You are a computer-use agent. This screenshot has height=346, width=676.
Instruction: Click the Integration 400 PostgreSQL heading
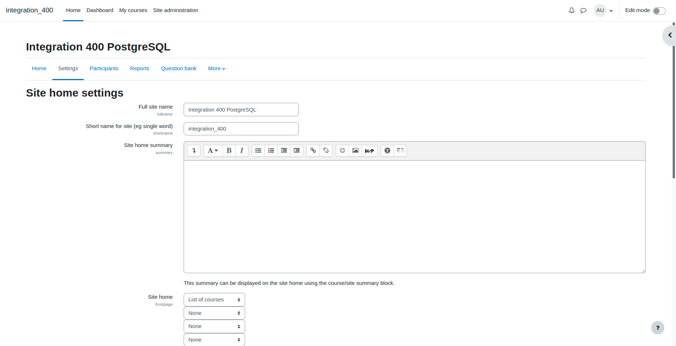(98, 47)
